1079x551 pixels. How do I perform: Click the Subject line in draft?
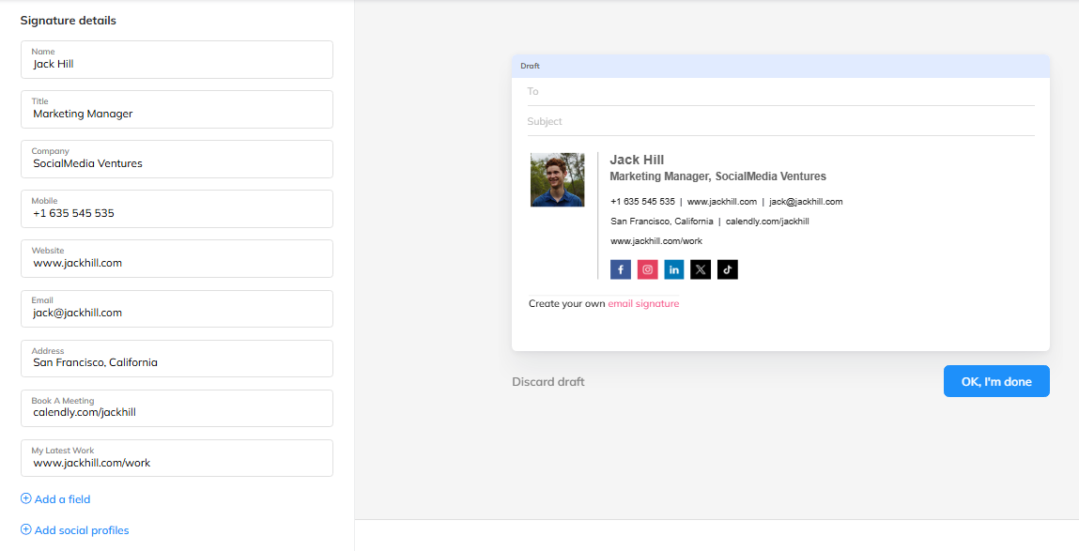tap(779, 121)
